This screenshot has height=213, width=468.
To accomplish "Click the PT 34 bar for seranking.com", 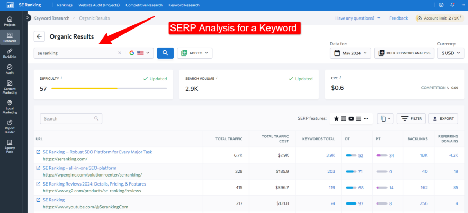I will pyautogui.click(x=382, y=155).
